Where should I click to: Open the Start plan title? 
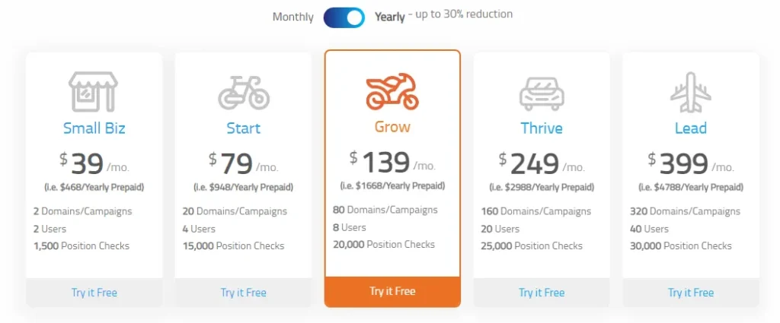click(x=243, y=128)
